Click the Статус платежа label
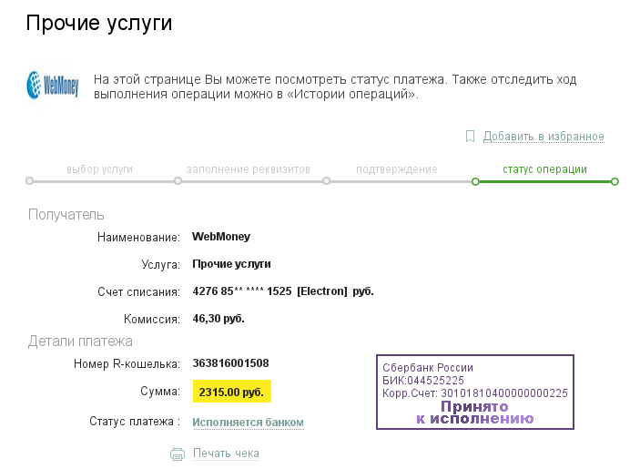630x469 pixels. point(135,422)
